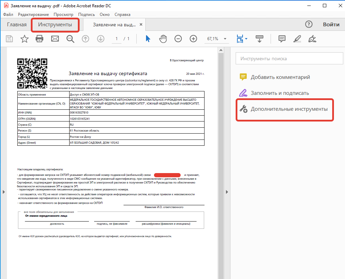Click the heading Заявление на выдачу сертификата
Image resolution: width=345 pixels, height=279 pixels.
(x=108, y=73)
